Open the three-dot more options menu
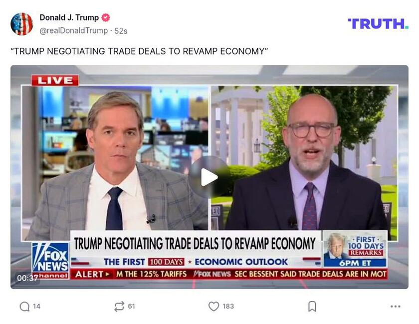Viewport: 419px width, 324px height. 395,307
